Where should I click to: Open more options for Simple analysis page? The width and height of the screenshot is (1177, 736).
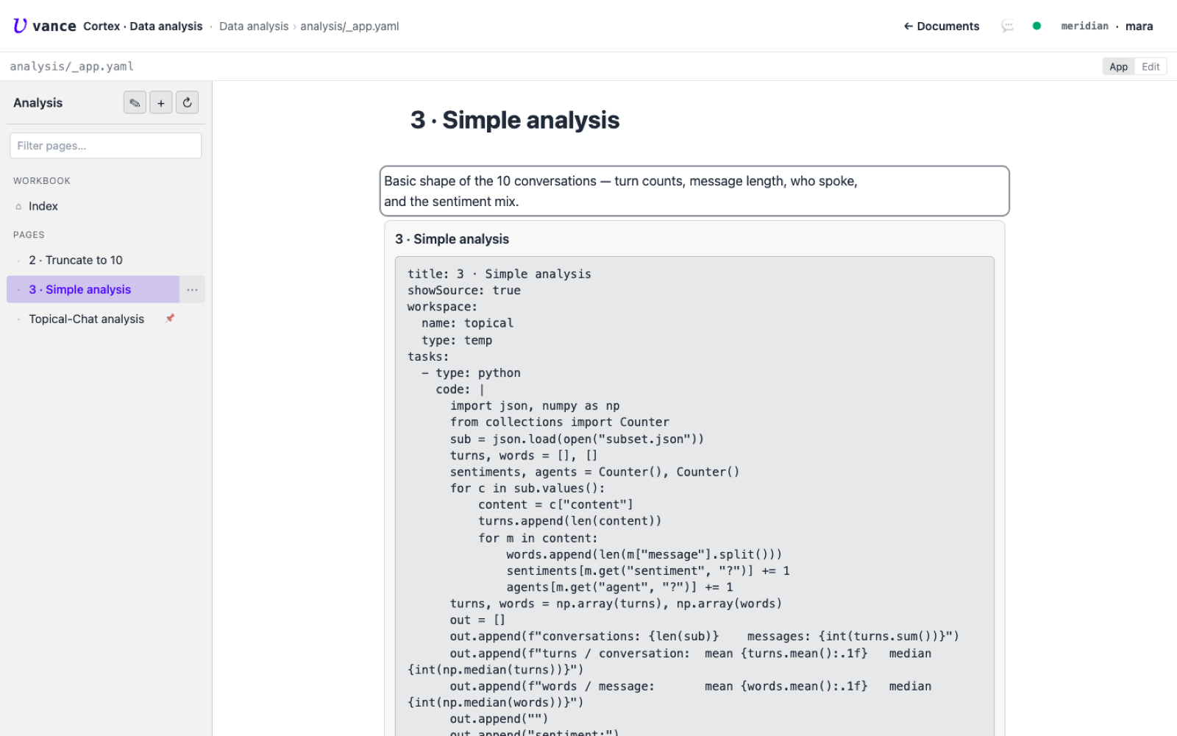pos(192,289)
